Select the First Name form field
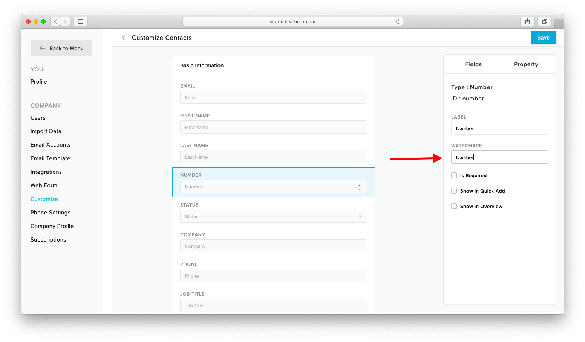 click(273, 127)
